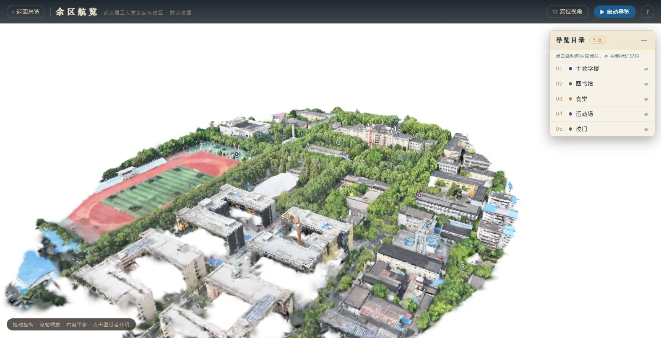Toggle eye icon for 运动场
Viewport: 661px width, 338px height.
[x=646, y=114]
